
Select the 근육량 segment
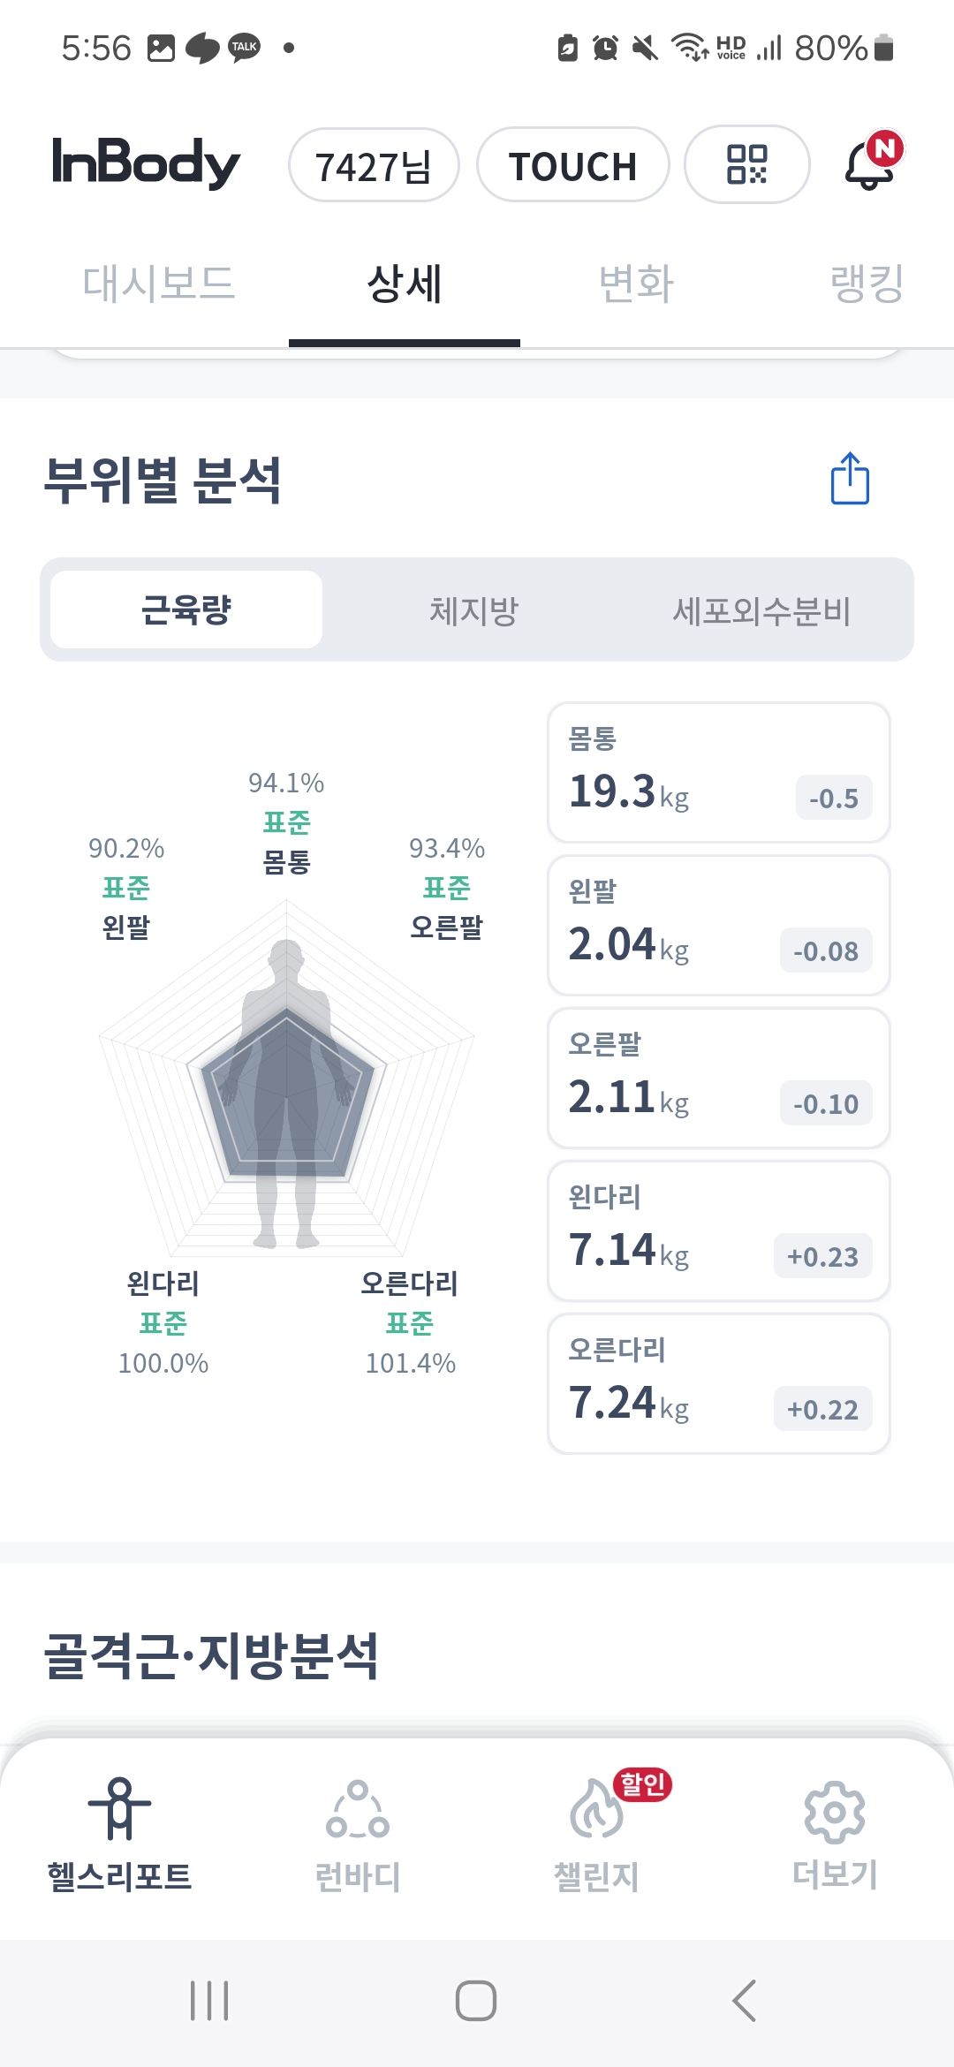[186, 609]
